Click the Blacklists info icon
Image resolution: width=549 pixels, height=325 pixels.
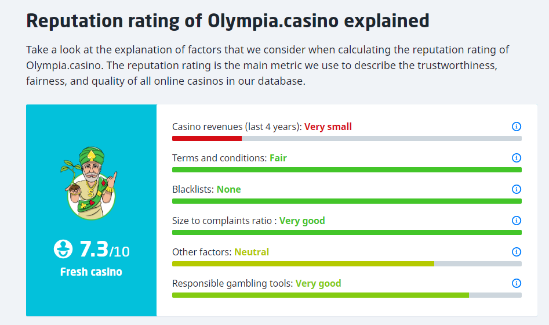[x=517, y=189]
